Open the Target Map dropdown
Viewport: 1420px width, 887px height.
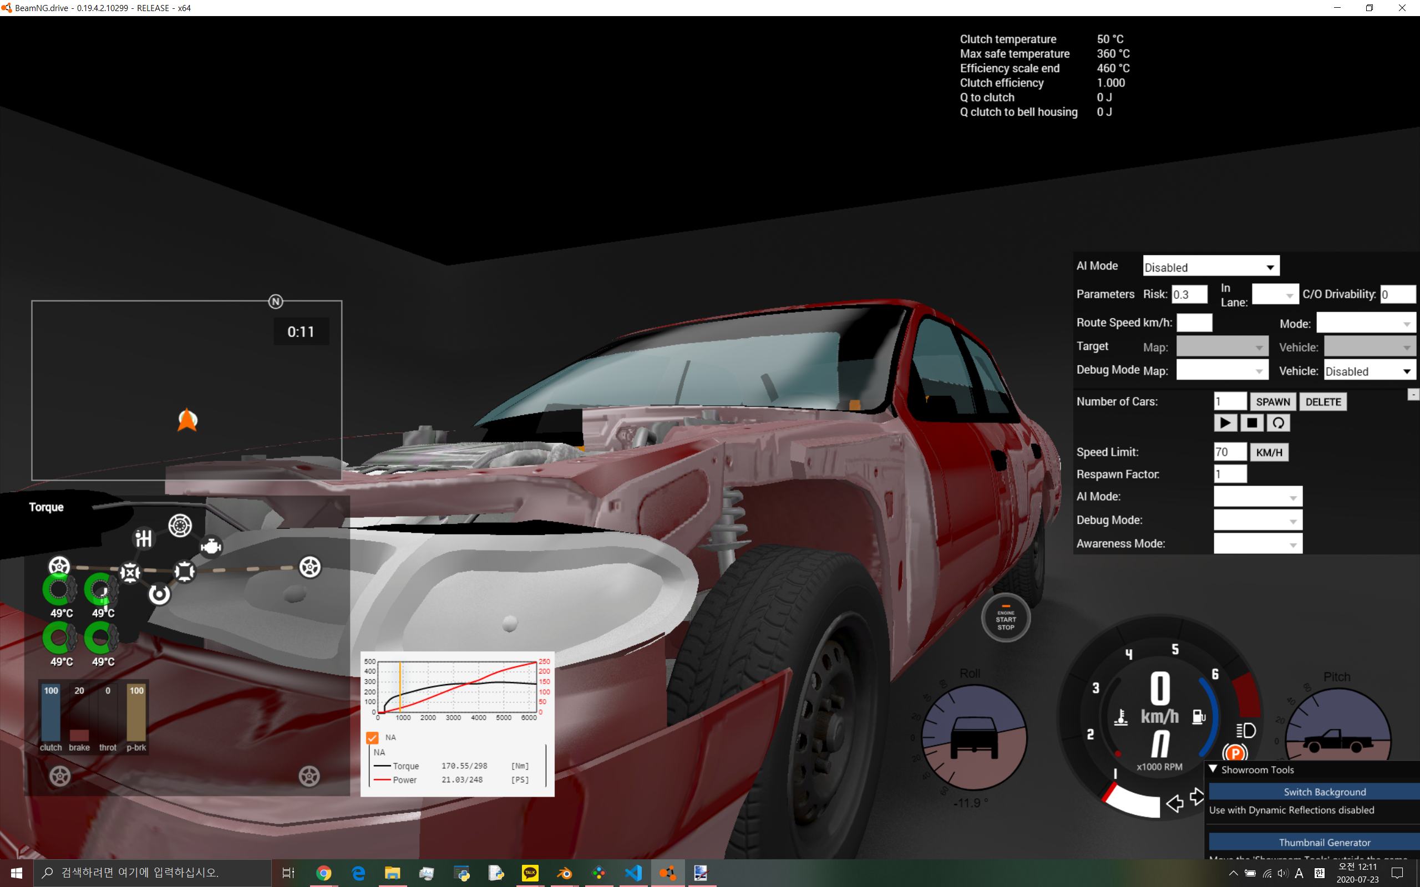click(x=1223, y=346)
